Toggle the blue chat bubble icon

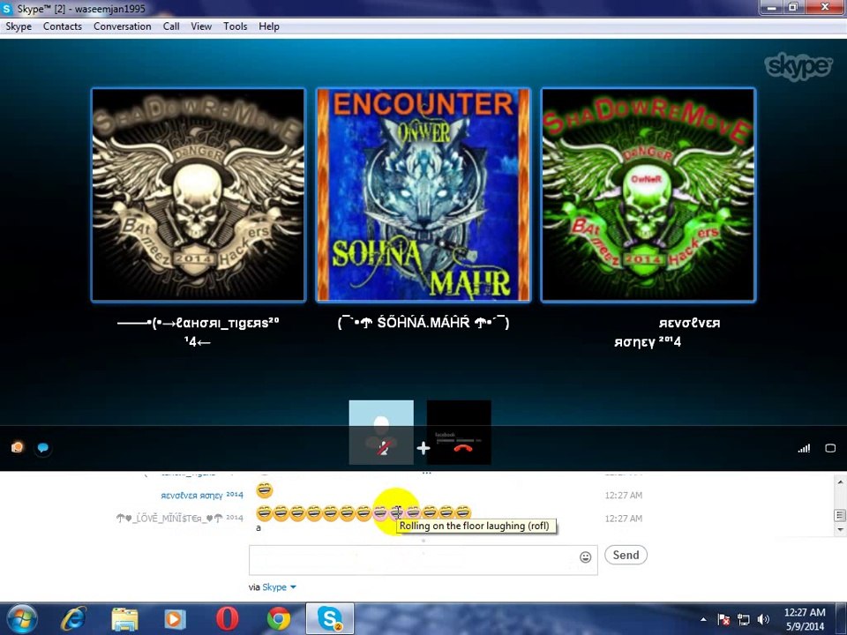pos(43,448)
